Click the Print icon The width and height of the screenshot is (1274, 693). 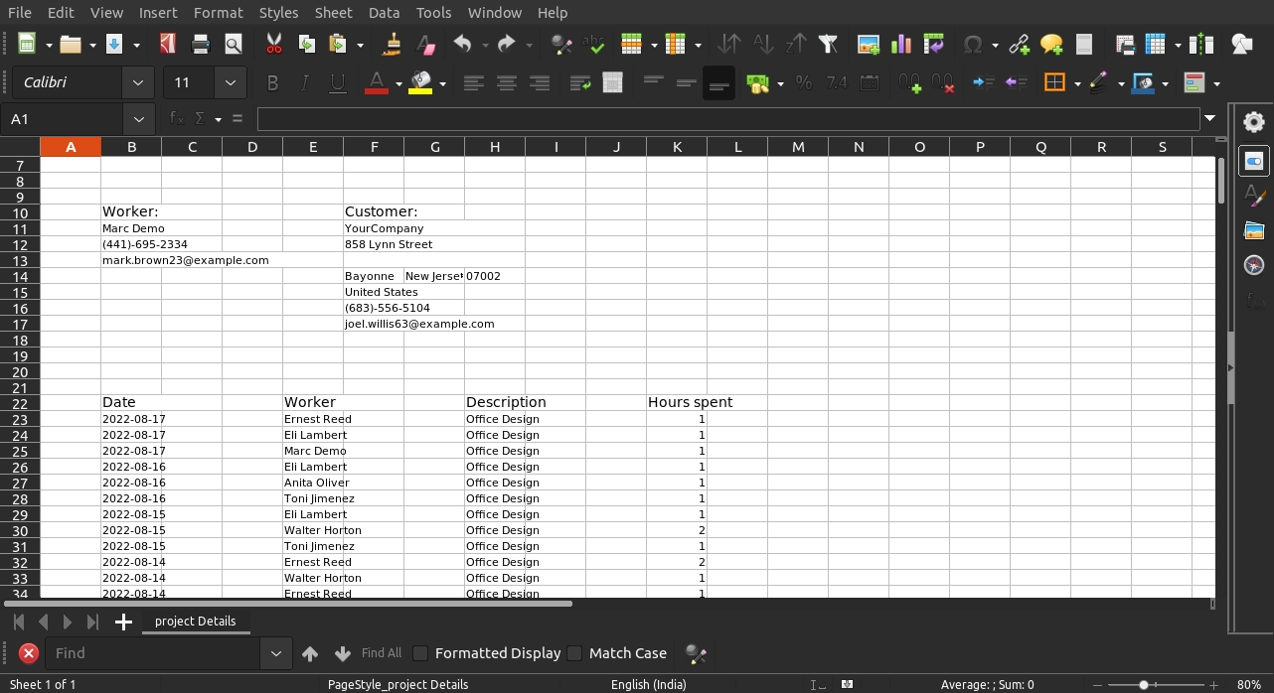[201, 44]
